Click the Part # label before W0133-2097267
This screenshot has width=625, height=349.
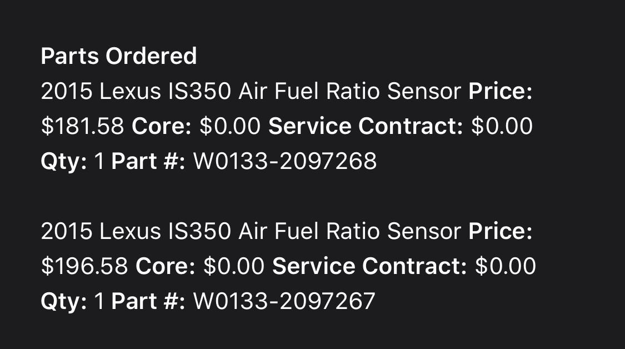(x=148, y=302)
